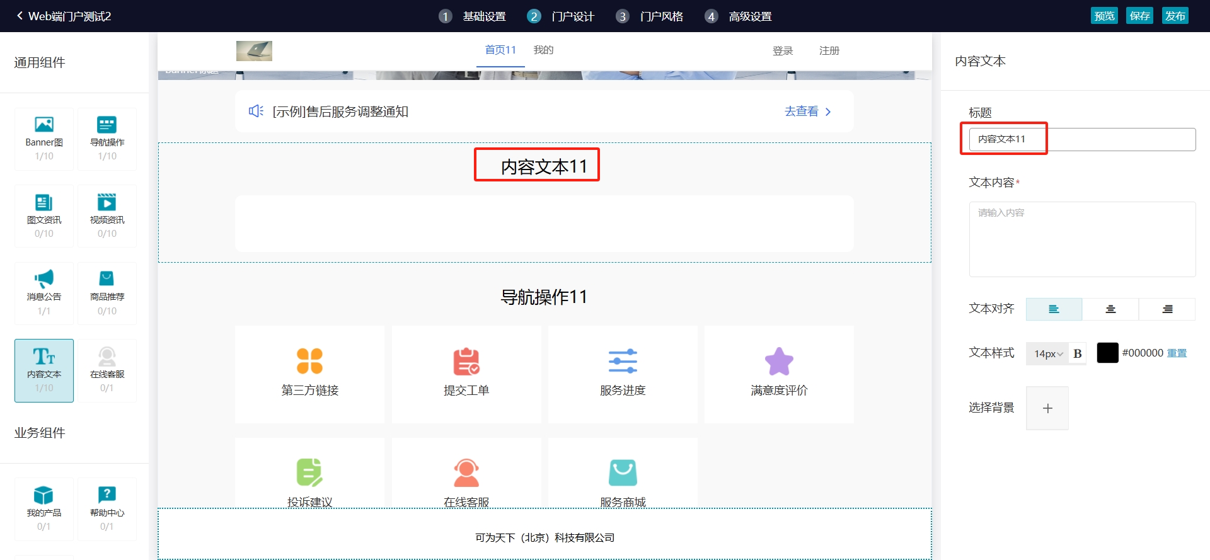Click the 登录 link
Image resolution: width=1210 pixels, height=560 pixels.
(783, 50)
